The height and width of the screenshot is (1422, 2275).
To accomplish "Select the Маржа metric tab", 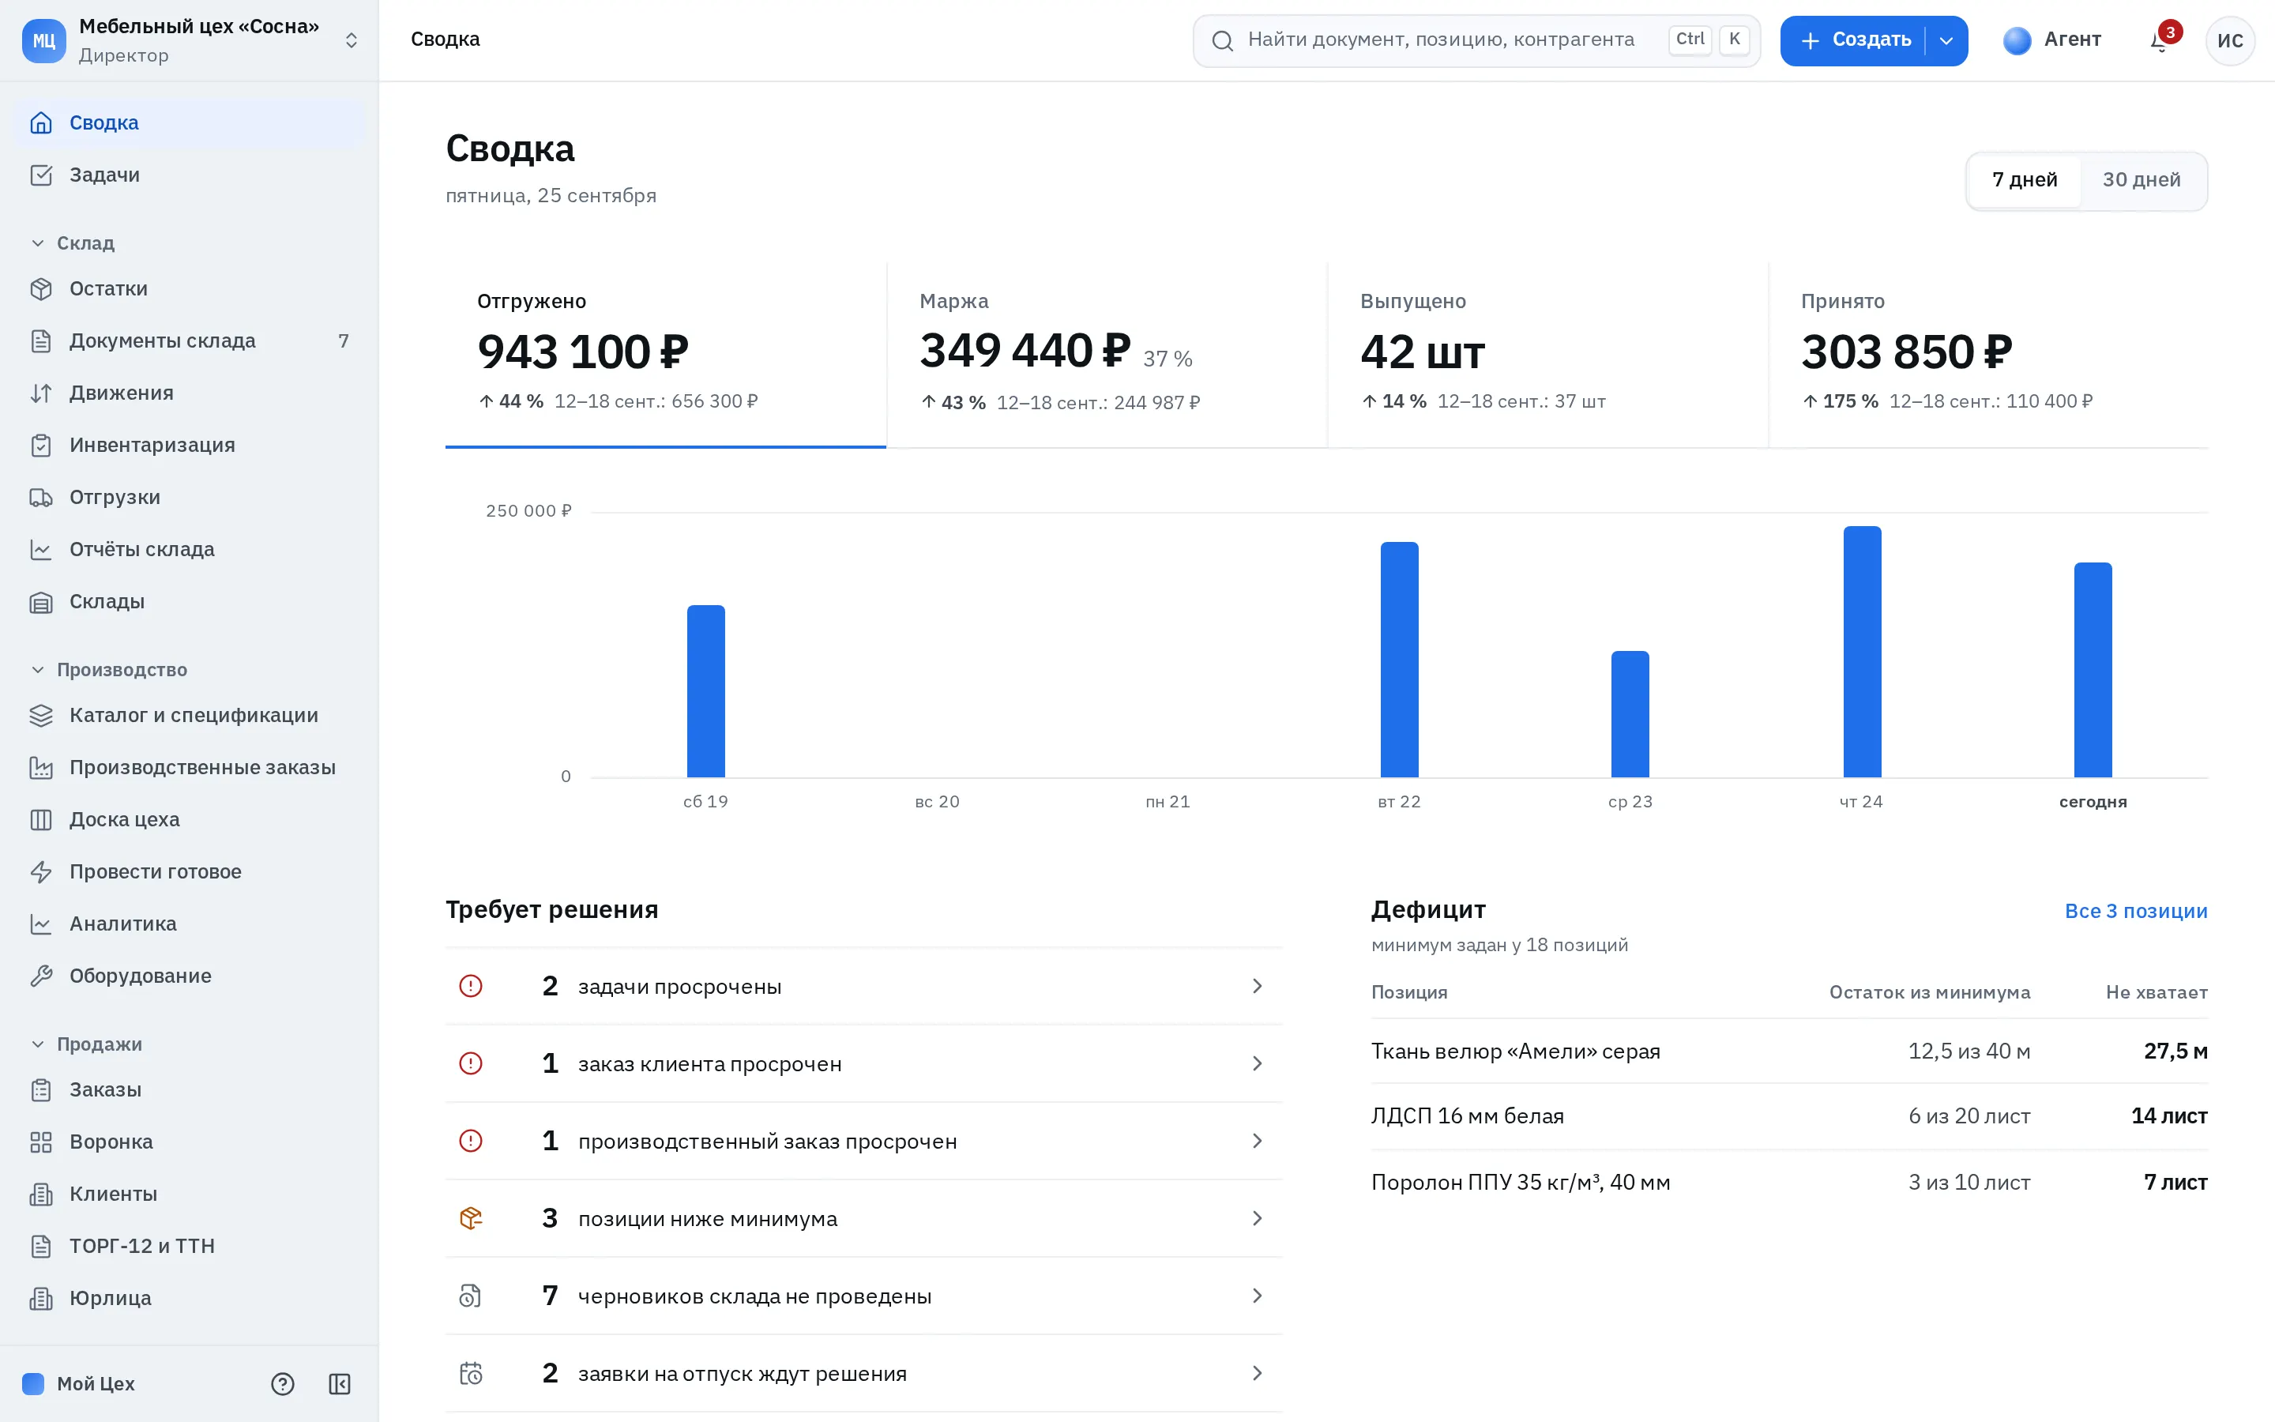I will 1107,355.
